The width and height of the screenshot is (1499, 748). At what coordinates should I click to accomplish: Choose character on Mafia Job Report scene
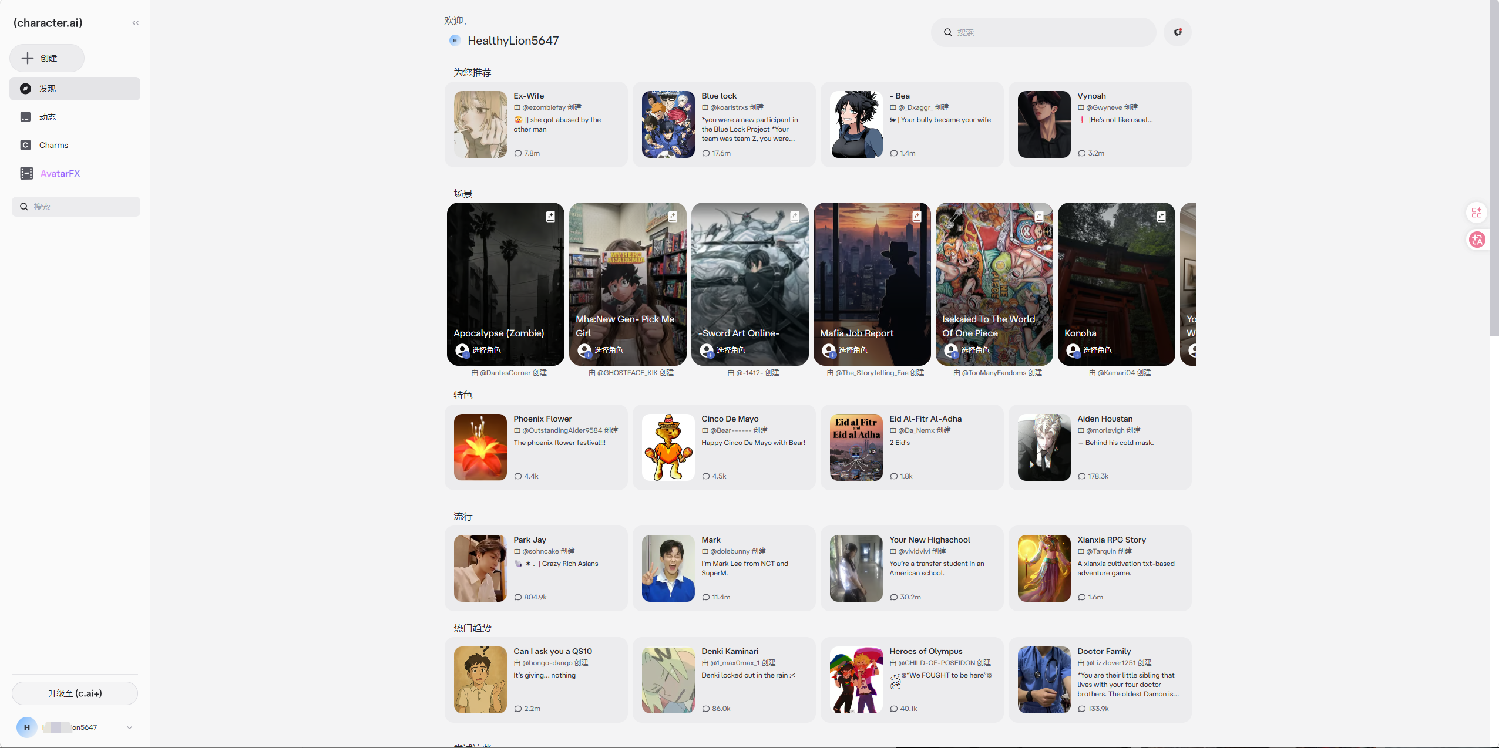(845, 351)
